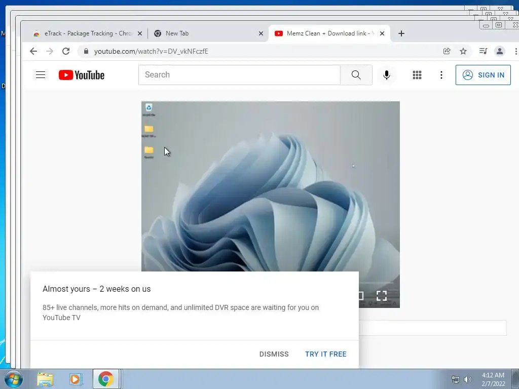Dismiss the YouTube TV offer

(274, 354)
